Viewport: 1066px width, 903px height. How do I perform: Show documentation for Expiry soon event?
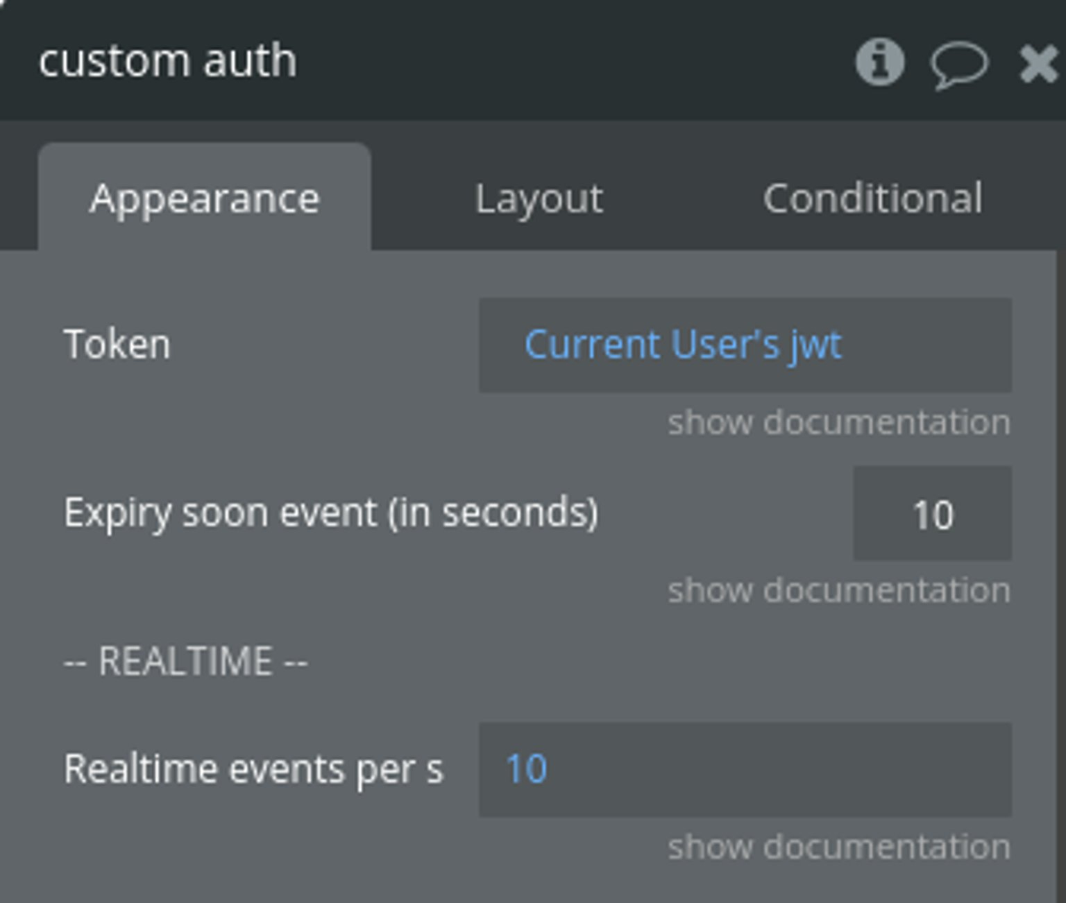click(838, 590)
